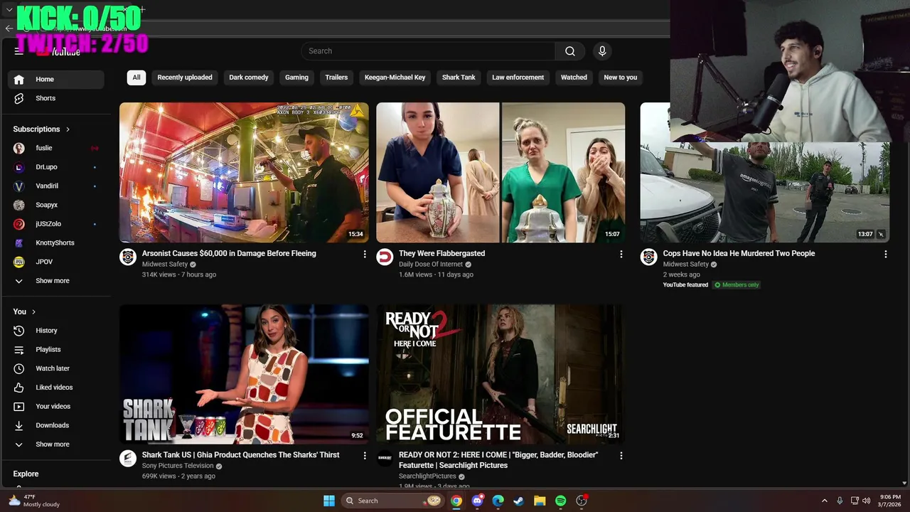Open more options for They Were Flabbergasted
Screen dimensions: 910x512
click(621, 254)
